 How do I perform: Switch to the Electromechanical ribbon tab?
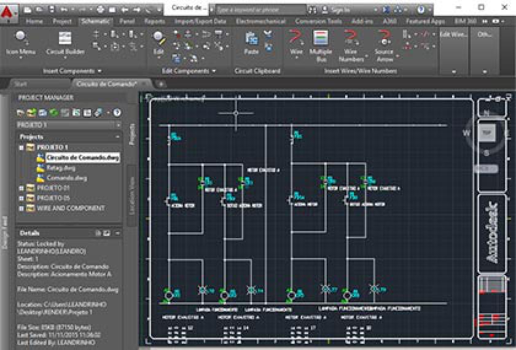point(261,21)
